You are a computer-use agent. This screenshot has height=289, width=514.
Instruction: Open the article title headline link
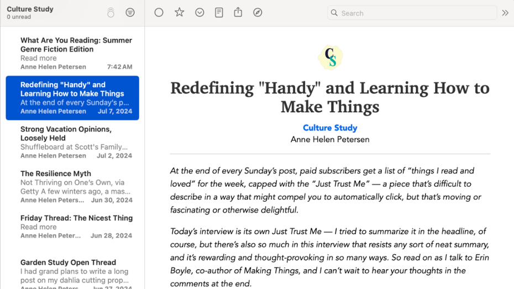point(330,97)
